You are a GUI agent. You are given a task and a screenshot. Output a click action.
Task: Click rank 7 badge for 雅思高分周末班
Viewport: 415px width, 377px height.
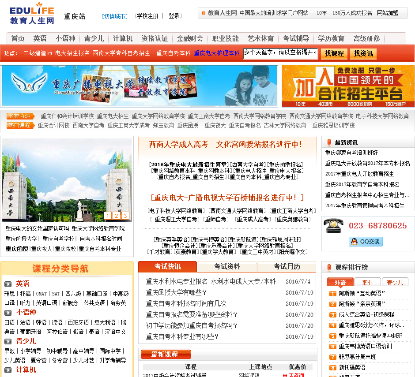pos(332,357)
